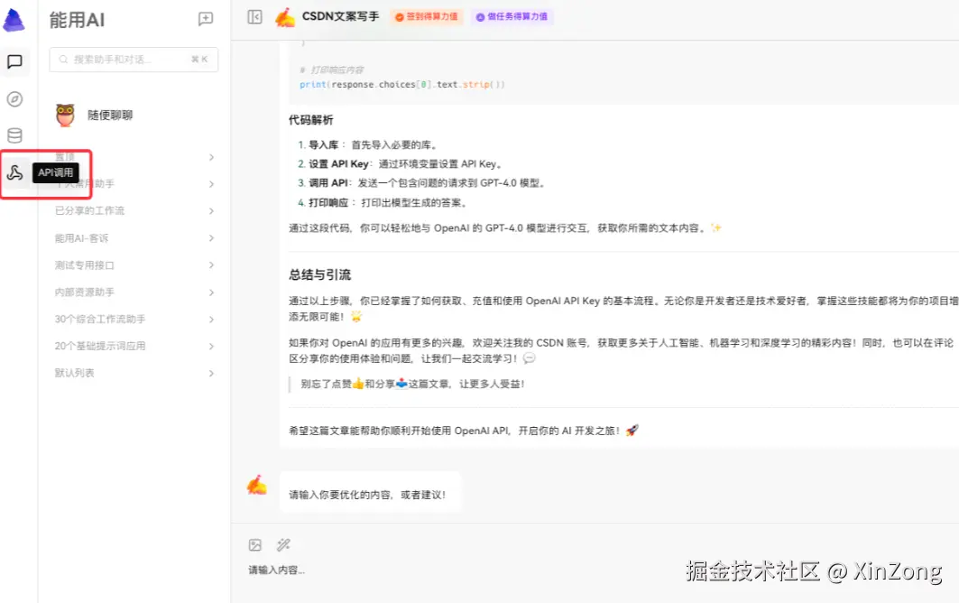Expand the 内部资源助手 group chevron
959x603 pixels.
point(211,292)
